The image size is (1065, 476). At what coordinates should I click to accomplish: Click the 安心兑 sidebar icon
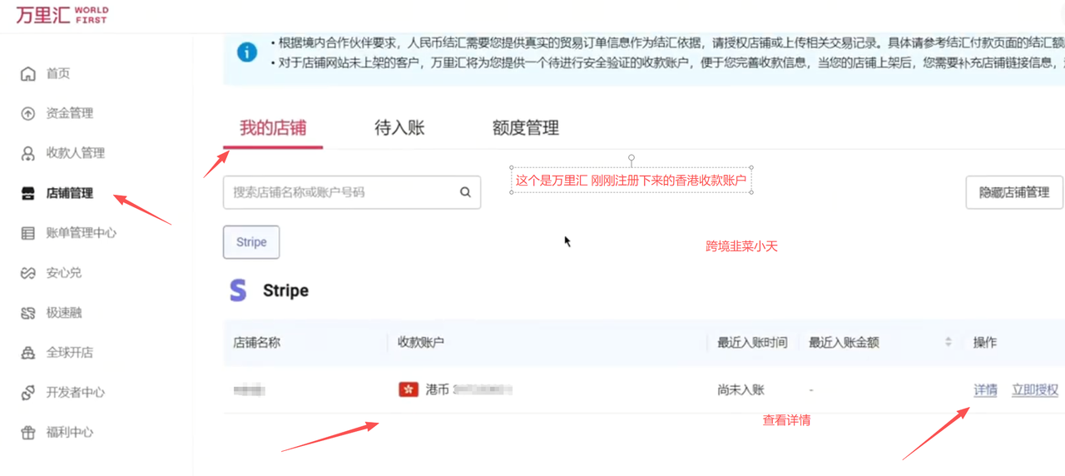(28, 273)
